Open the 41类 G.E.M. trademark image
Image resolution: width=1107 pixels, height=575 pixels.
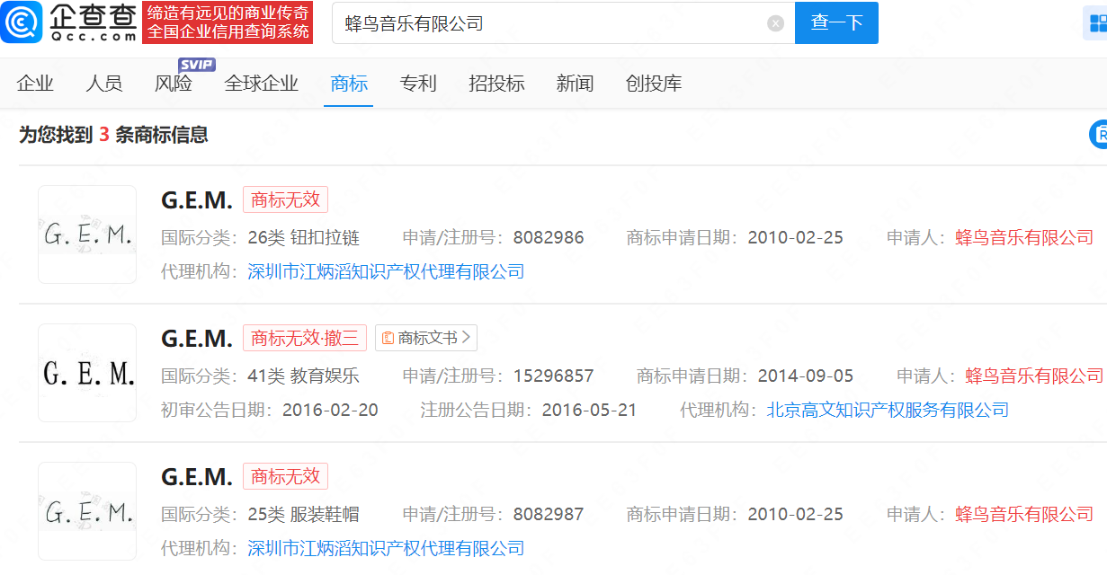tap(87, 373)
